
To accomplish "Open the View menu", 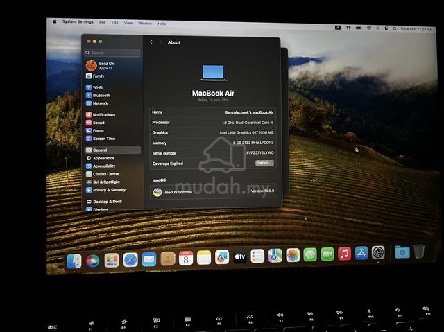I will (128, 23).
